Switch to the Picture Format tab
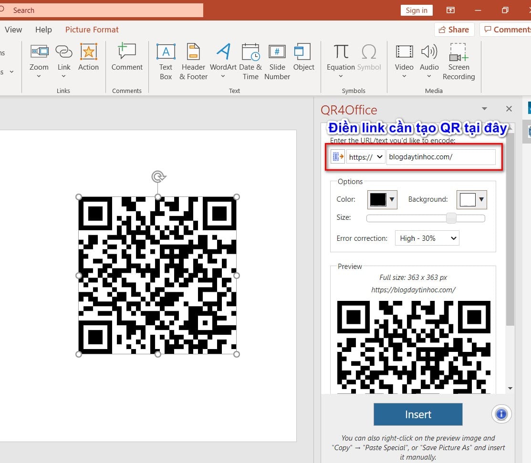Screen dimensions: 531x463 (92, 30)
